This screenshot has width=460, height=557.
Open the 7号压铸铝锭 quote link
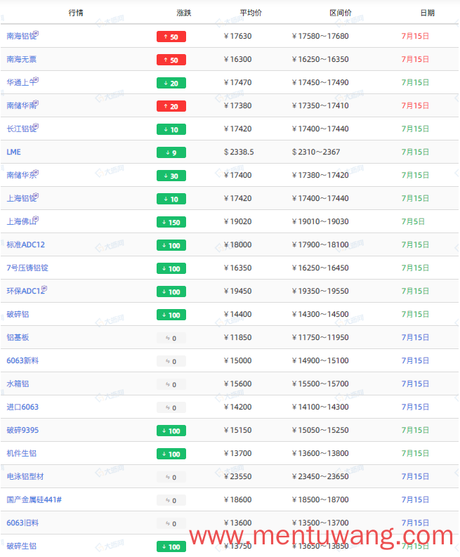click(x=27, y=268)
